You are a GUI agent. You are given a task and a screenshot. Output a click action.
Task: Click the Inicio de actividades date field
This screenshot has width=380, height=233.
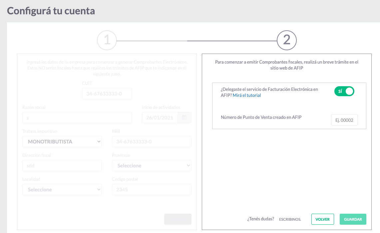pyautogui.click(x=160, y=117)
